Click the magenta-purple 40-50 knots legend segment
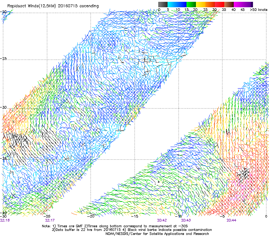 pos(243,4)
